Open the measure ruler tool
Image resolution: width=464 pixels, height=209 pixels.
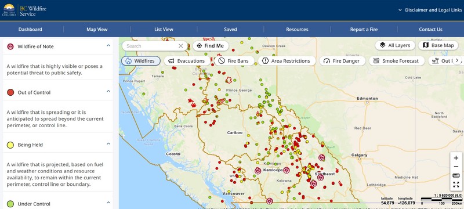pos(456,175)
